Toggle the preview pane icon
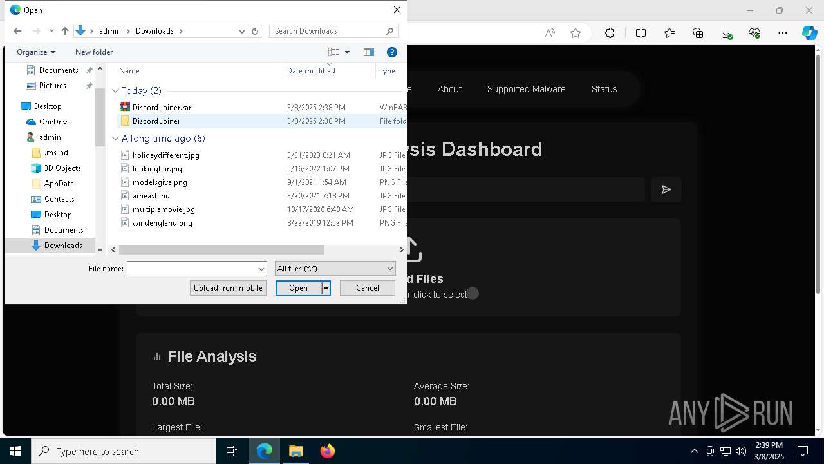 [x=369, y=52]
